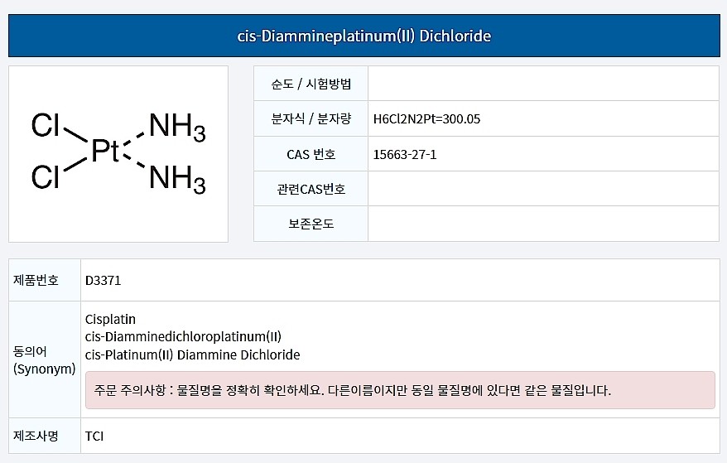The image size is (727, 463).
Task: Select the CAS number 15663-27-1
Action: (405, 154)
